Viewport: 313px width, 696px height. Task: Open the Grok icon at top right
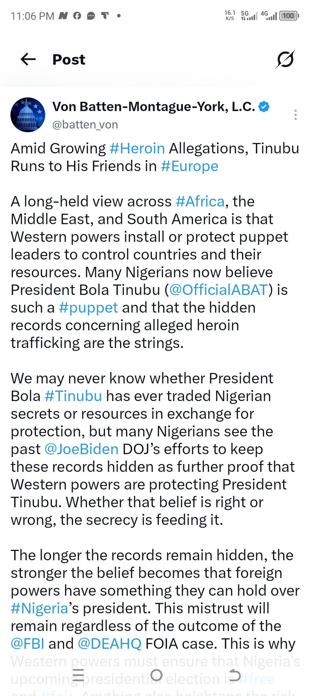[x=285, y=59]
